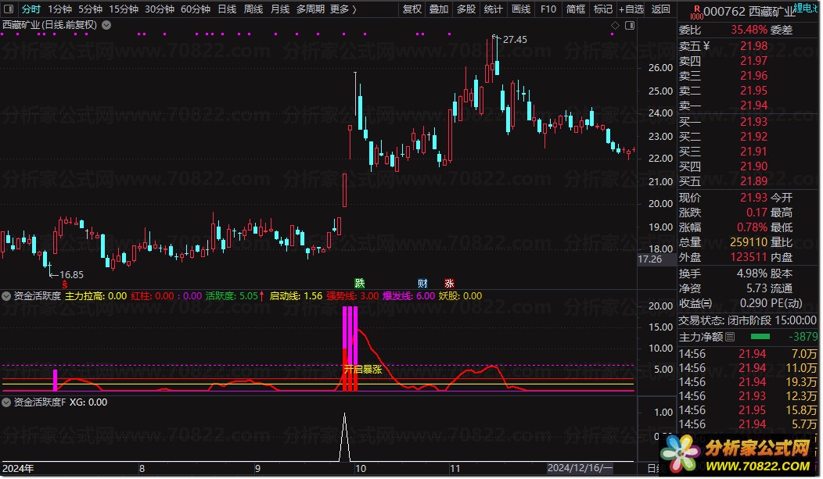
Task: Open F10 company information
Action: tap(548, 9)
